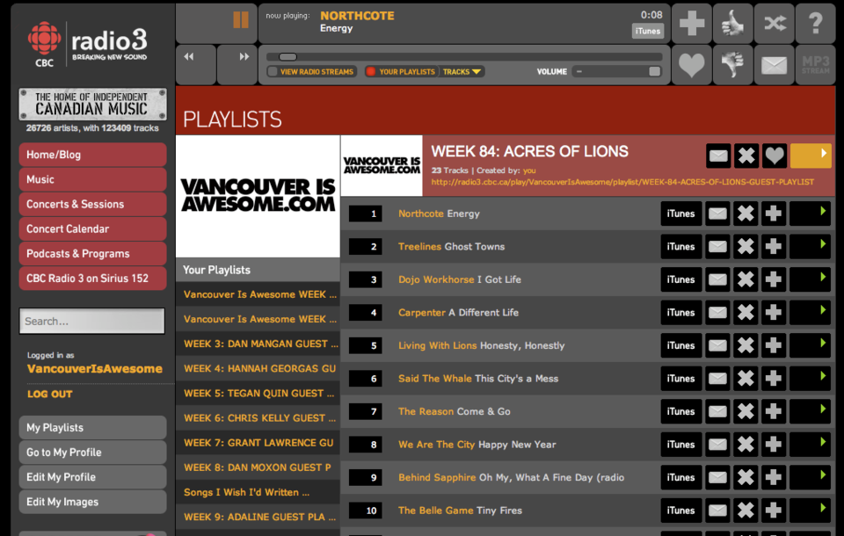The height and width of the screenshot is (536, 844).
Task: Click the Search input field
Action: click(x=92, y=322)
